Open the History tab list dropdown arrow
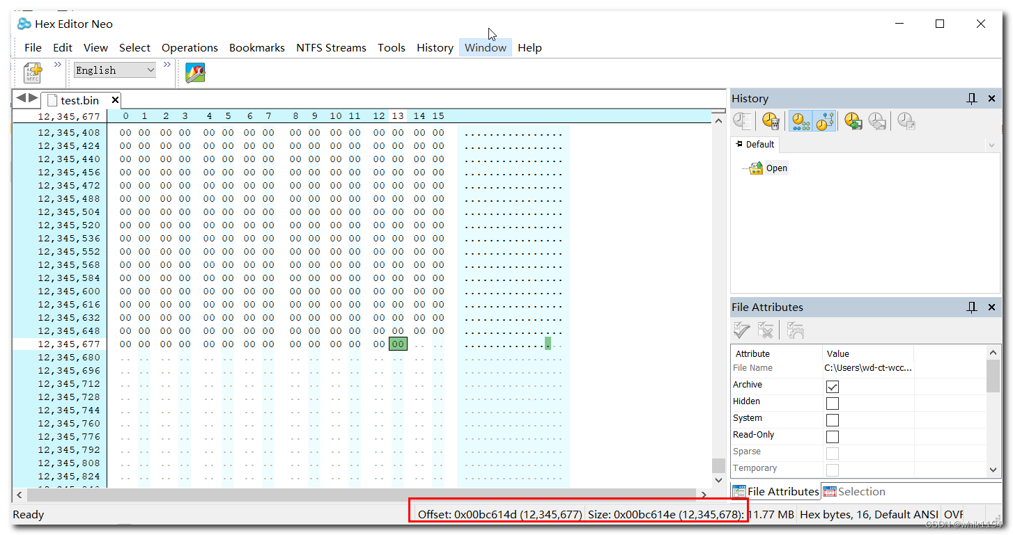This screenshot has width=1013, height=535. [991, 145]
